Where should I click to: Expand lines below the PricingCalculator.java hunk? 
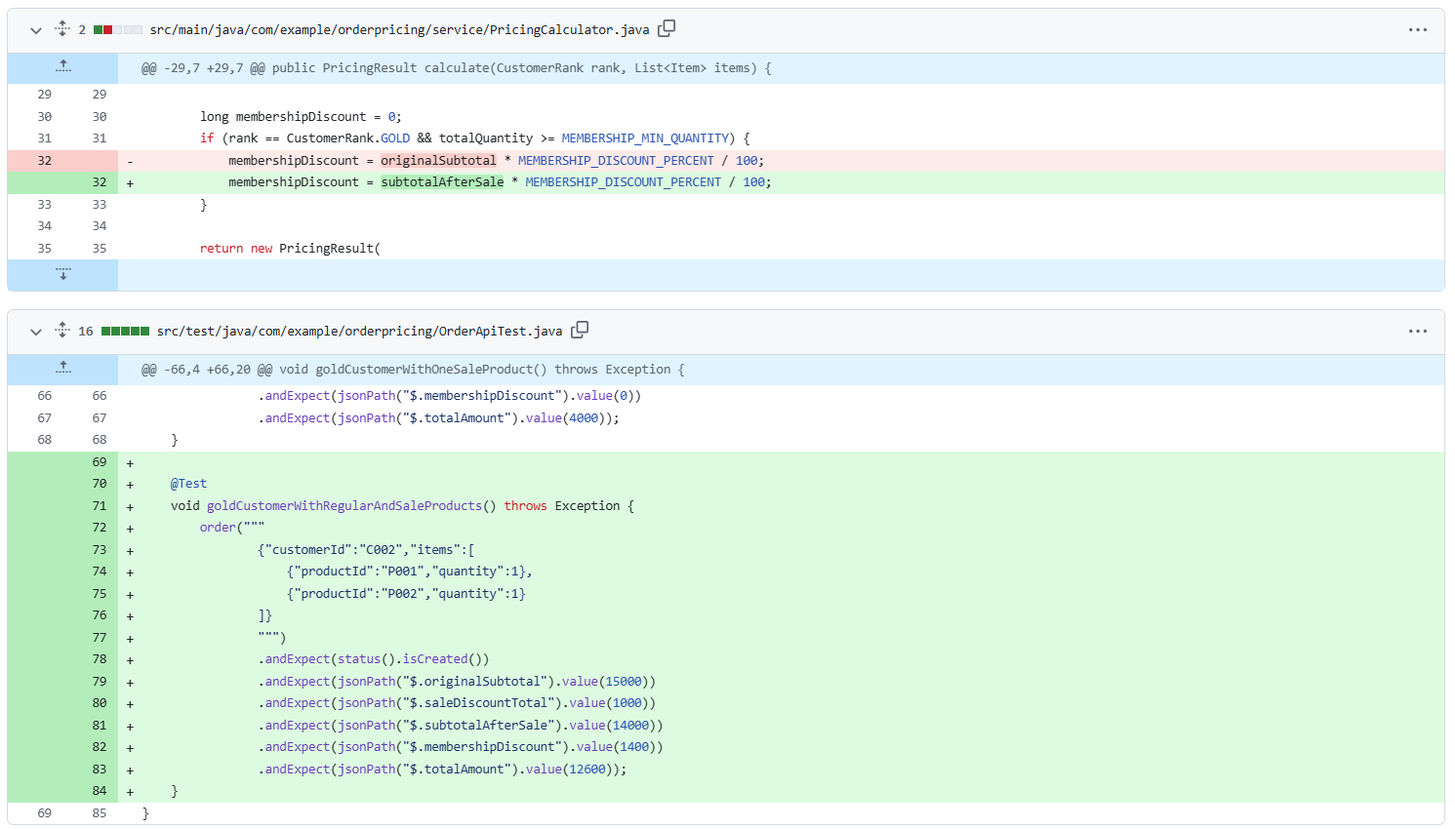pyautogui.click(x=63, y=274)
